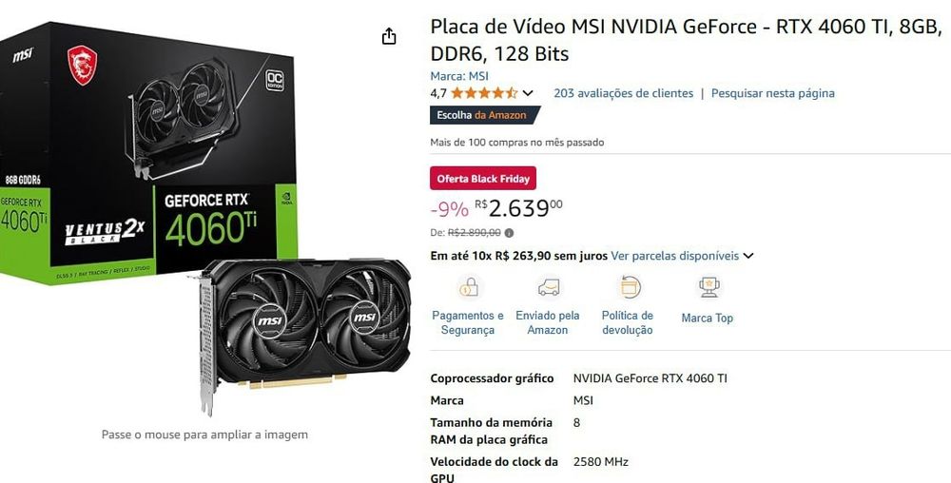Click the star rating icons
The image size is (951, 483).
[484, 93]
